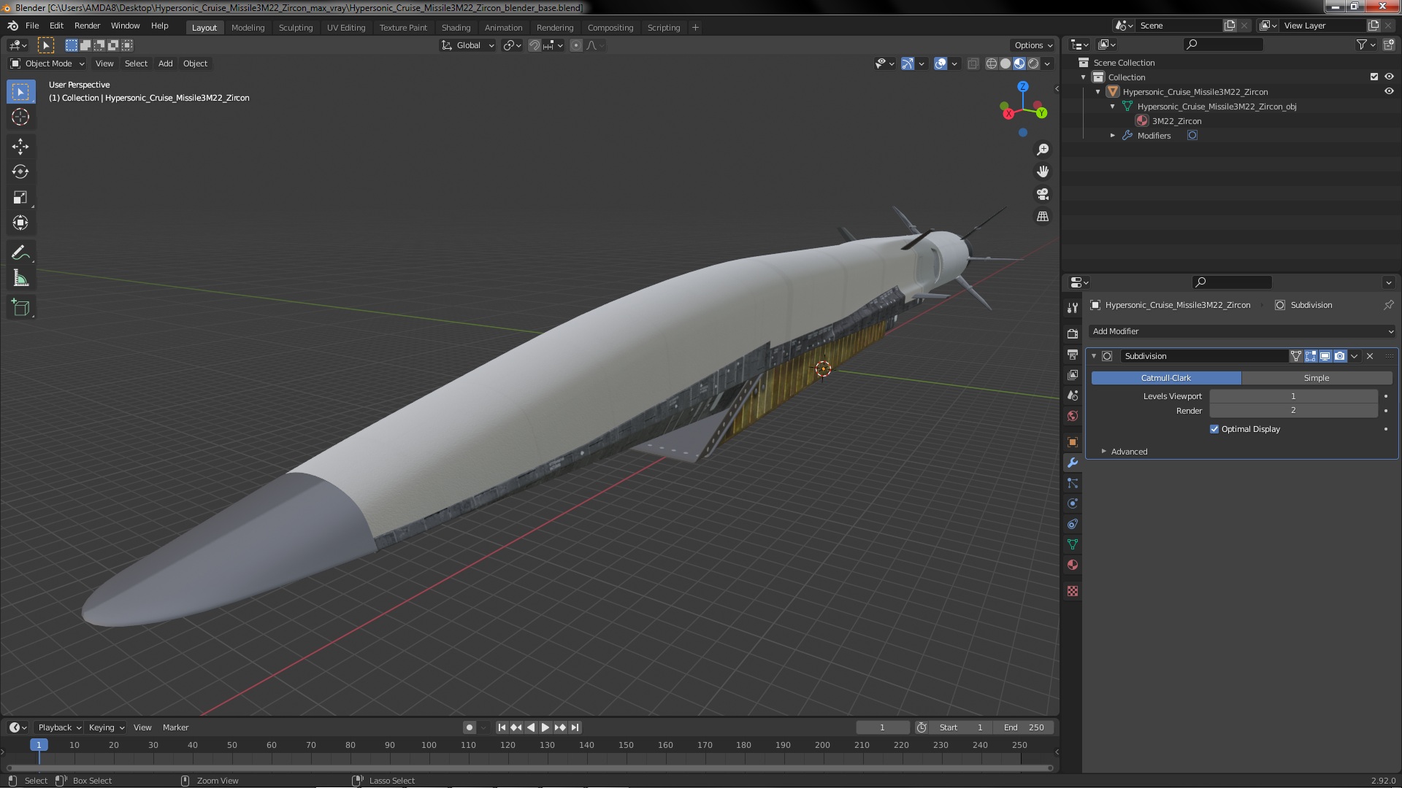The width and height of the screenshot is (1402, 788).
Task: Open Texture properties tab
Action: [x=1072, y=591]
